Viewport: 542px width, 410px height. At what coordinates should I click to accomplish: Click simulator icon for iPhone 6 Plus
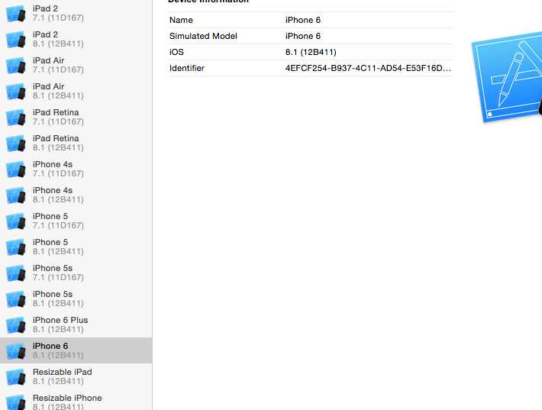pyautogui.click(x=16, y=325)
